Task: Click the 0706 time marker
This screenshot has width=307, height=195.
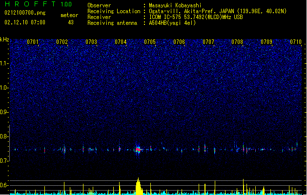Action: point(179,42)
